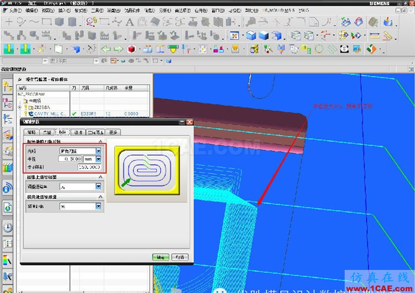415x293 pixels.
Task: Click the radius field showing 0.5000
Action: point(70,159)
